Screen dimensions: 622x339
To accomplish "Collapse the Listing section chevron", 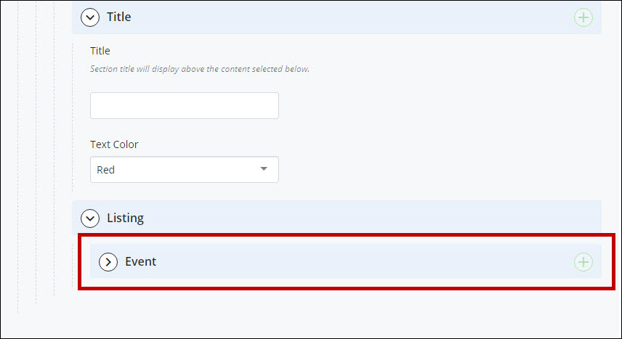I will tap(90, 218).
